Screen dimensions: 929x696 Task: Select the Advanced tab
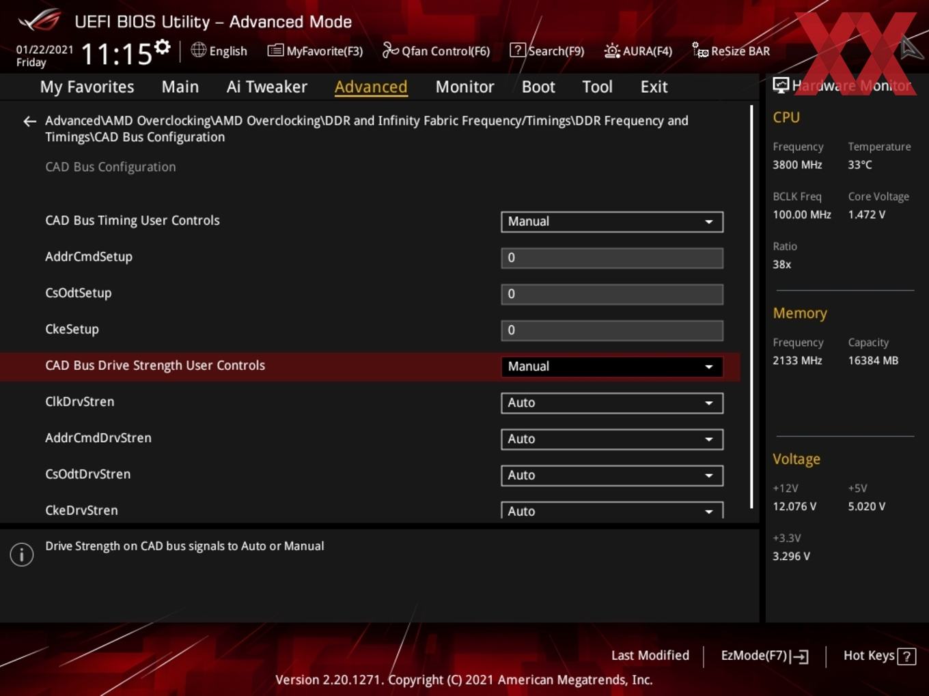pyautogui.click(x=371, y=87)
